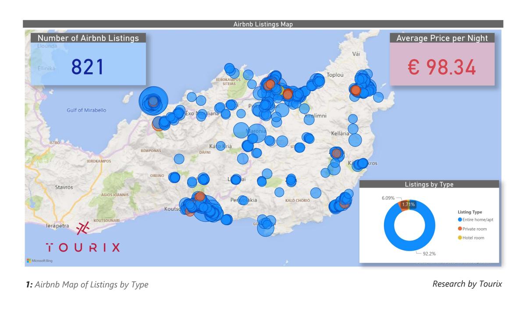Viewport: 526px width, 312px height.
Task: Click the Entire home/apt legend label
Action: 477,220
